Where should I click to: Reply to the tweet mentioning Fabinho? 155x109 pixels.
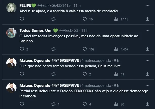(x=22, y=49)
